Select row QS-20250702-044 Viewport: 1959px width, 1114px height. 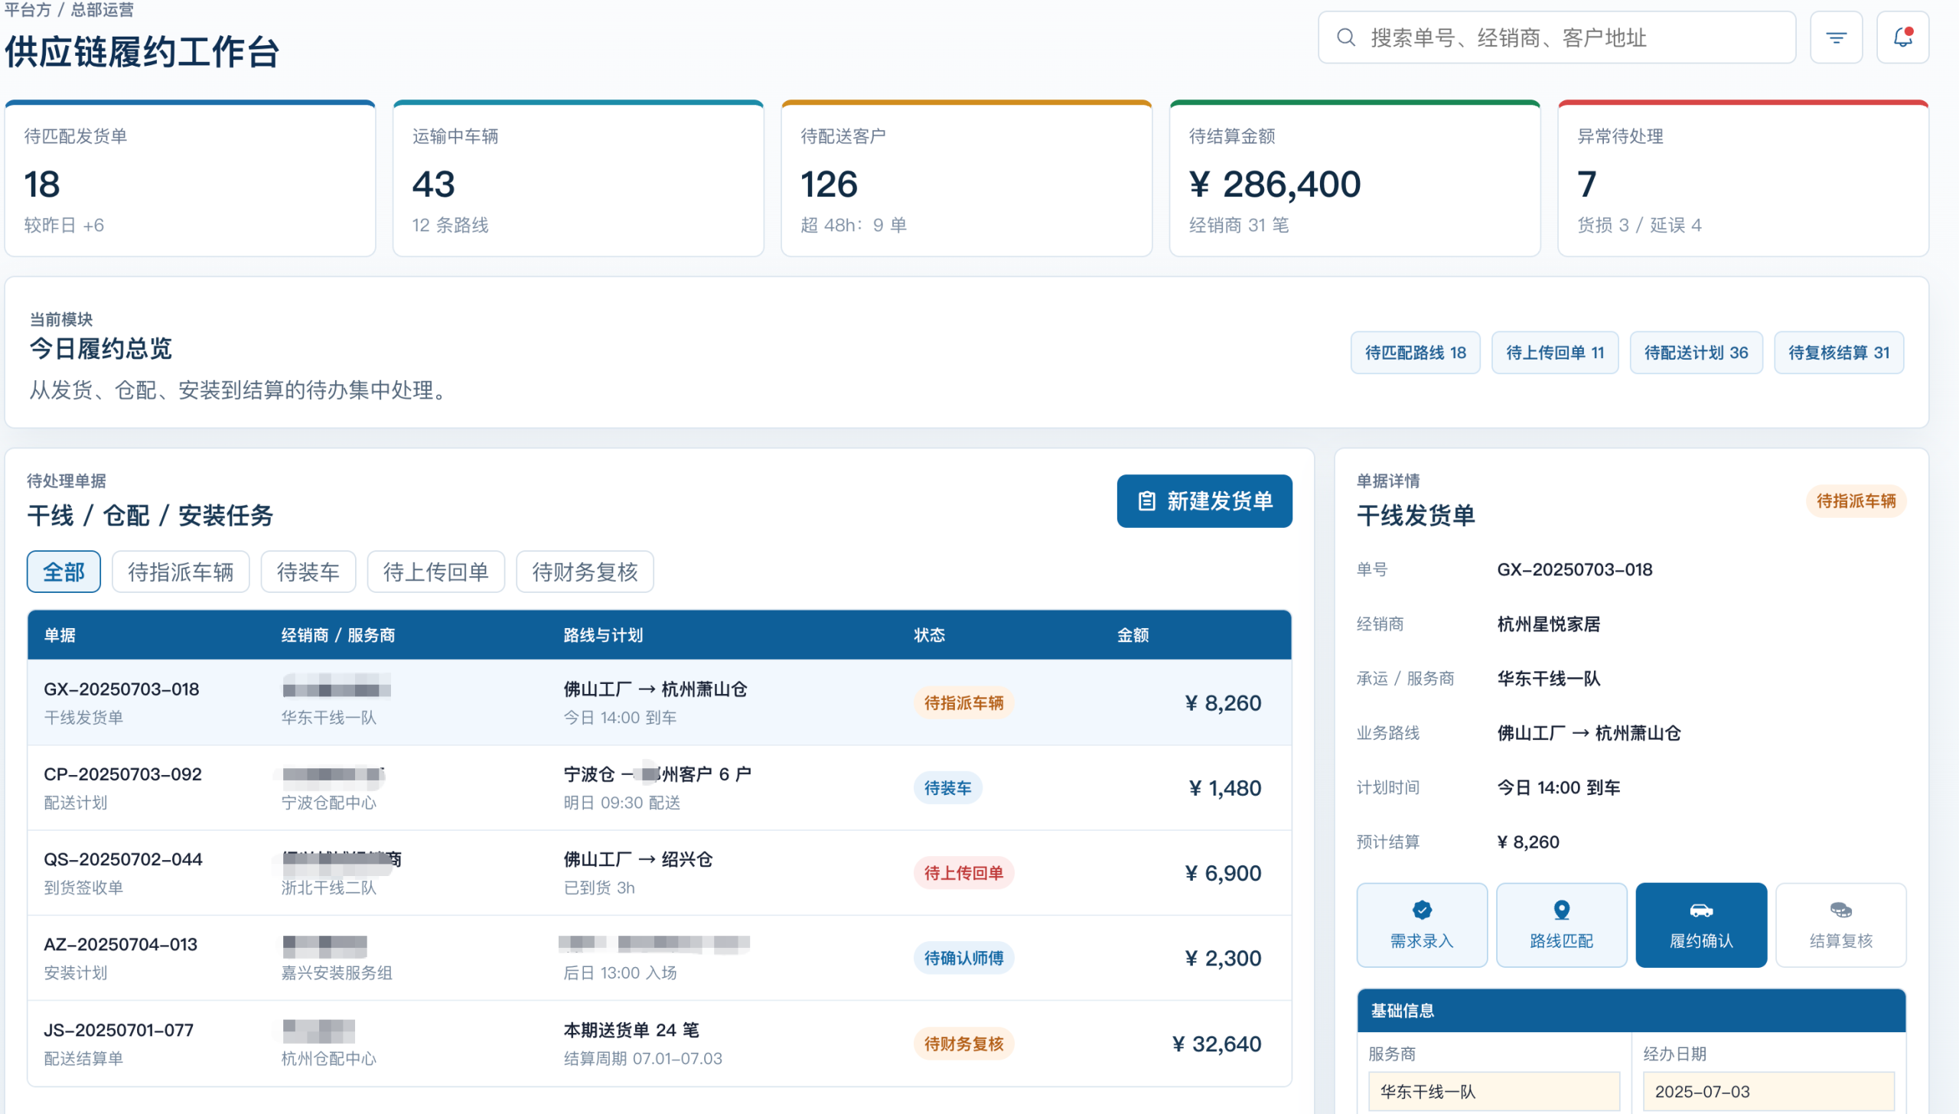[x=660, y=873]
